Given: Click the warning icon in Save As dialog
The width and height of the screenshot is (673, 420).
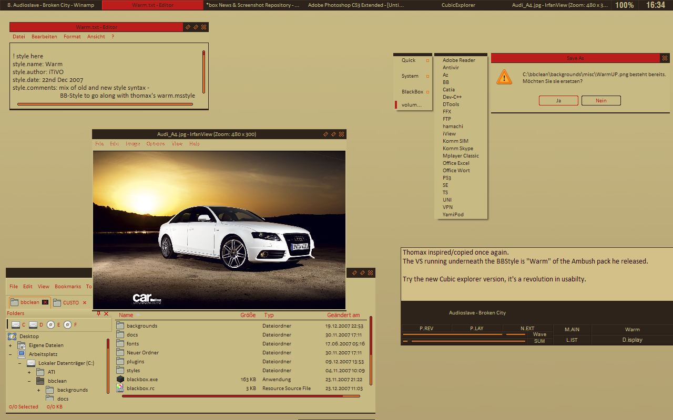Looking at the screenshot, I should click(504, 77).
